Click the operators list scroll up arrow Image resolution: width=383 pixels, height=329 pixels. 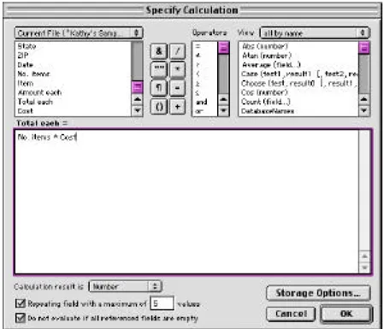pyautogui.click(x=224, y=99)
